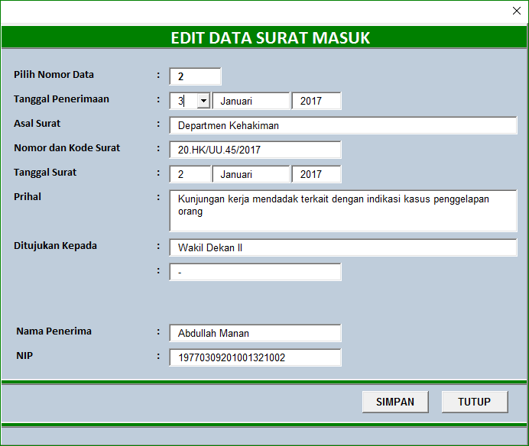Click the Asal Surat label
529x446 pixels.
pyautogui.click(x=37, y=124)
